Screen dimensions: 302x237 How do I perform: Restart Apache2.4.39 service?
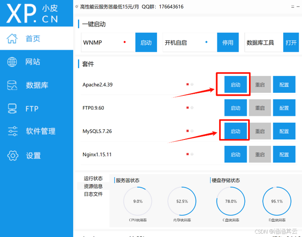pyautogui.click(x=260, y=84)
